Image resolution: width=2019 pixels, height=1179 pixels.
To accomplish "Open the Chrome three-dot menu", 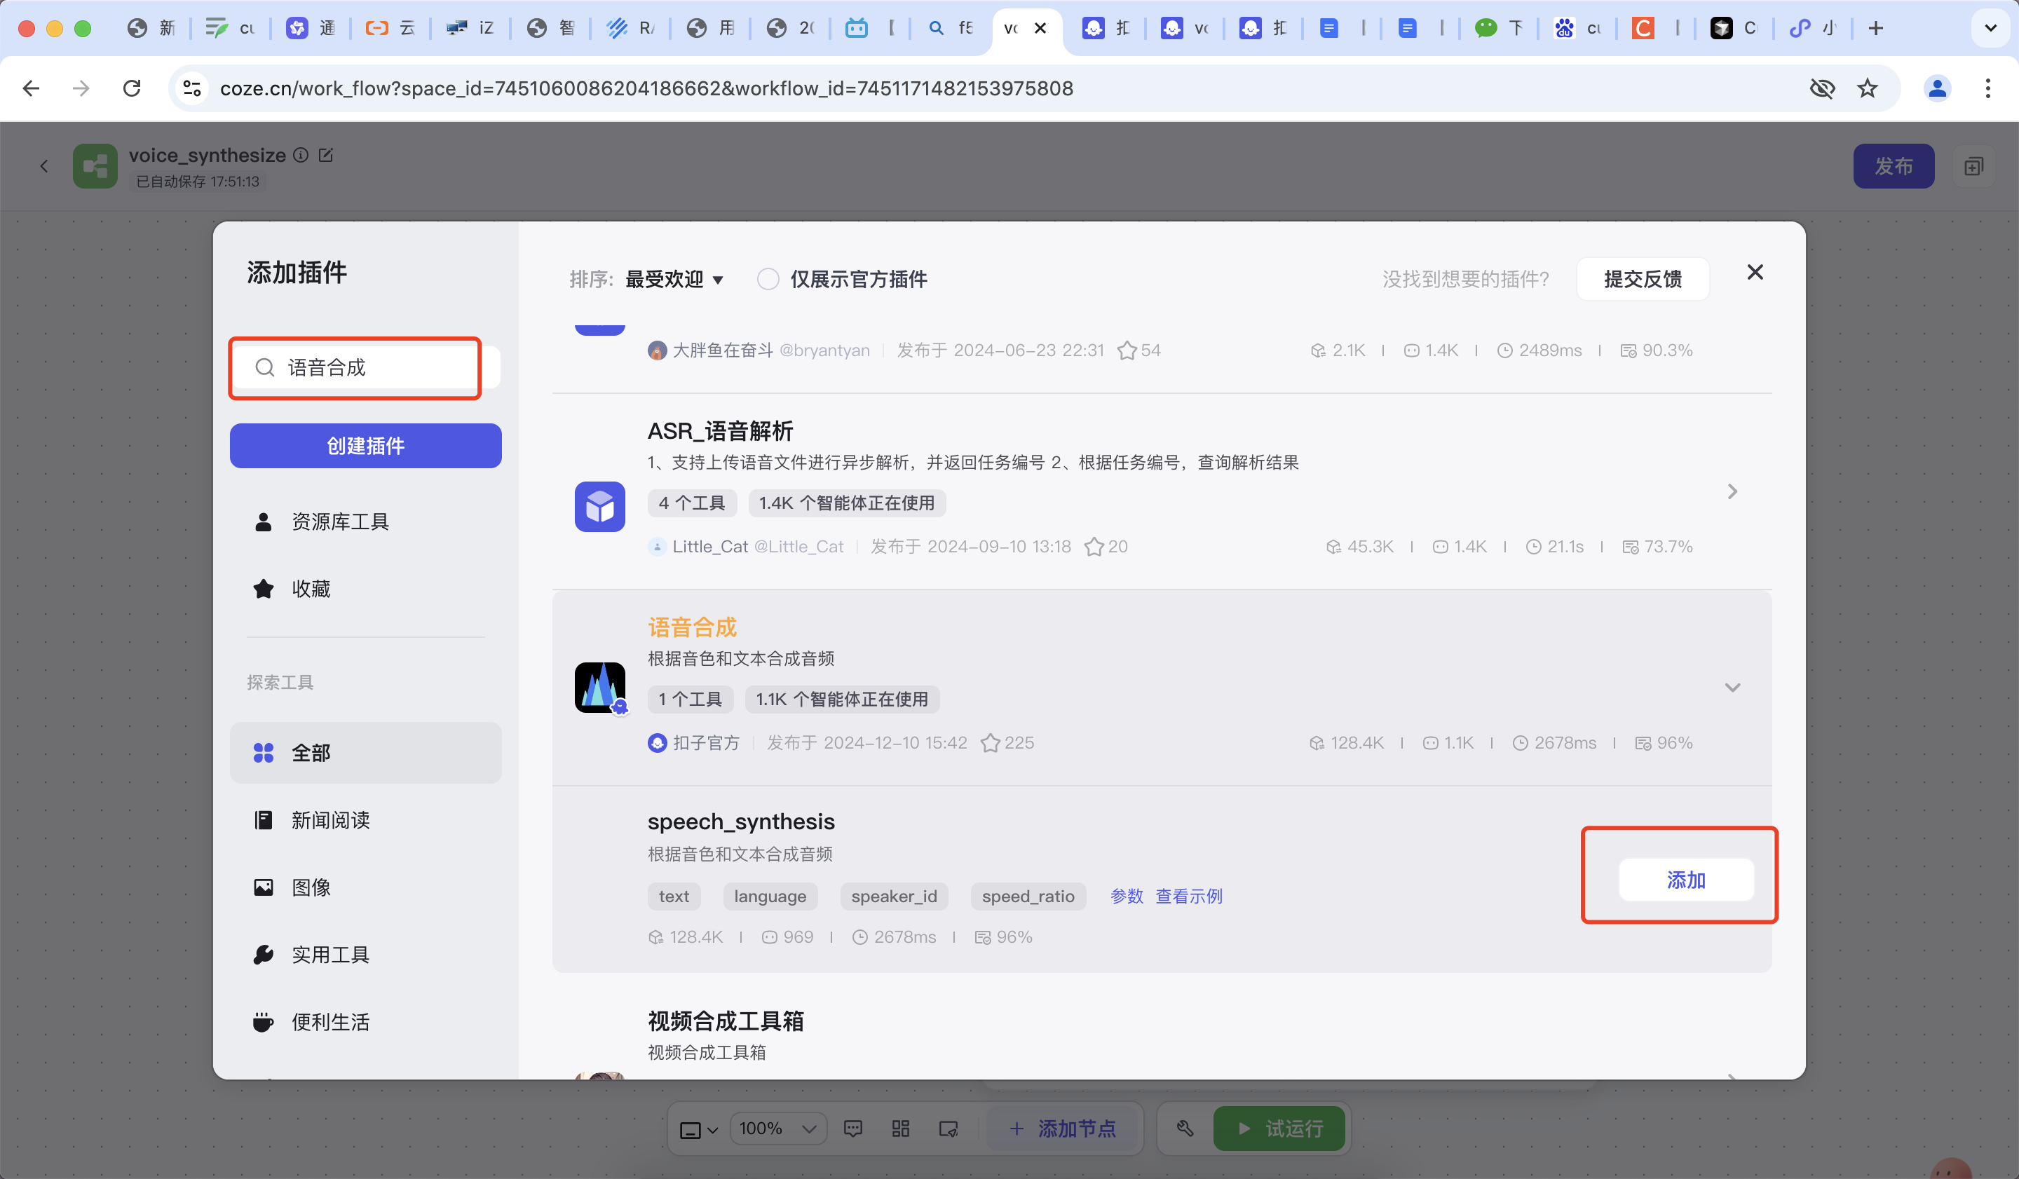I will pos(1987,88).
